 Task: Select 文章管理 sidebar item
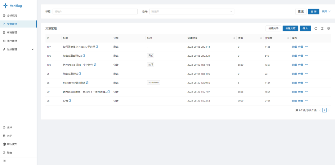[x=18, y=24]
